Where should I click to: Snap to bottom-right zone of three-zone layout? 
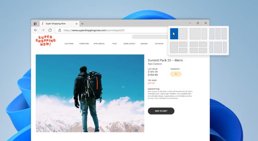tap(183, 50)
